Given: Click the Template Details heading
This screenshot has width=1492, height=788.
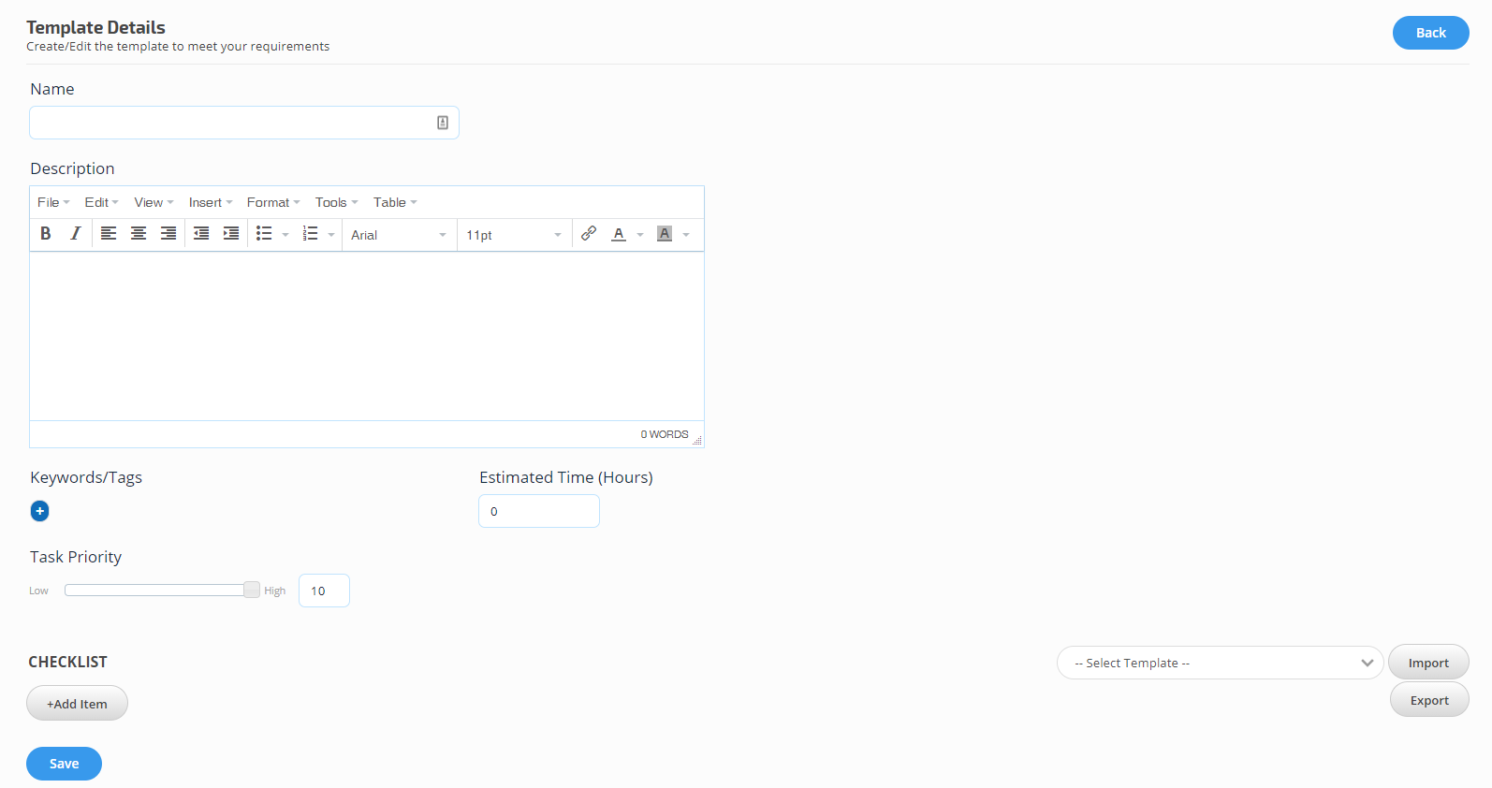Looking at the screenshot, I should 95,27.
